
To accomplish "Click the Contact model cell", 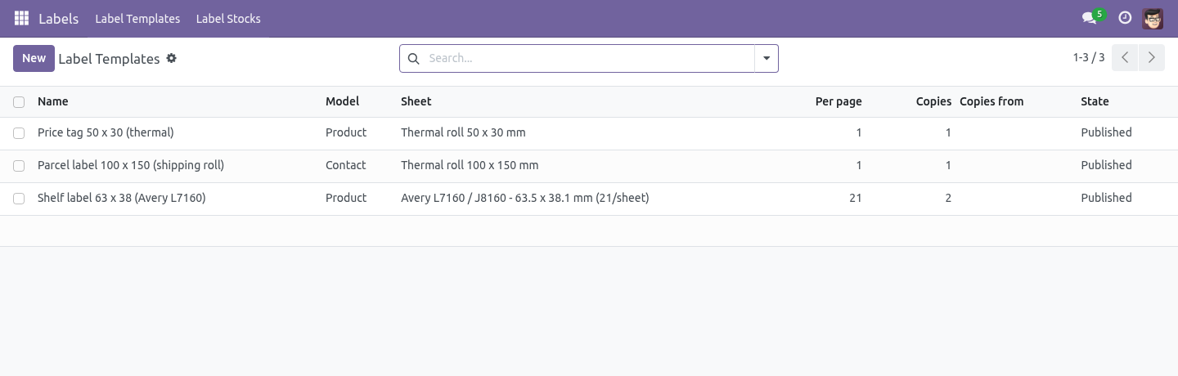I will tap(345, 165).
